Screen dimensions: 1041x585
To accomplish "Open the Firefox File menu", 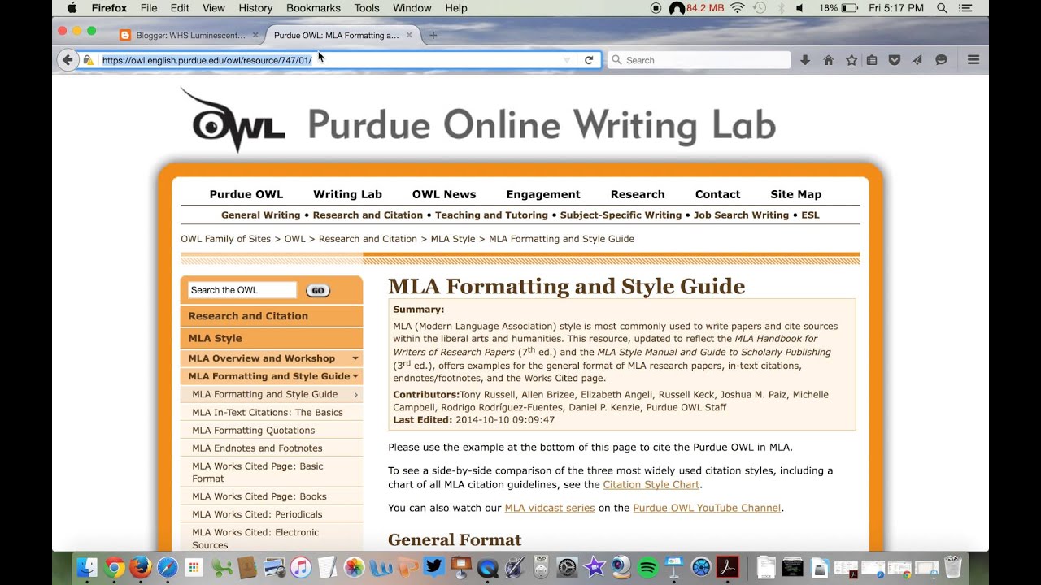I will point(149,8).
